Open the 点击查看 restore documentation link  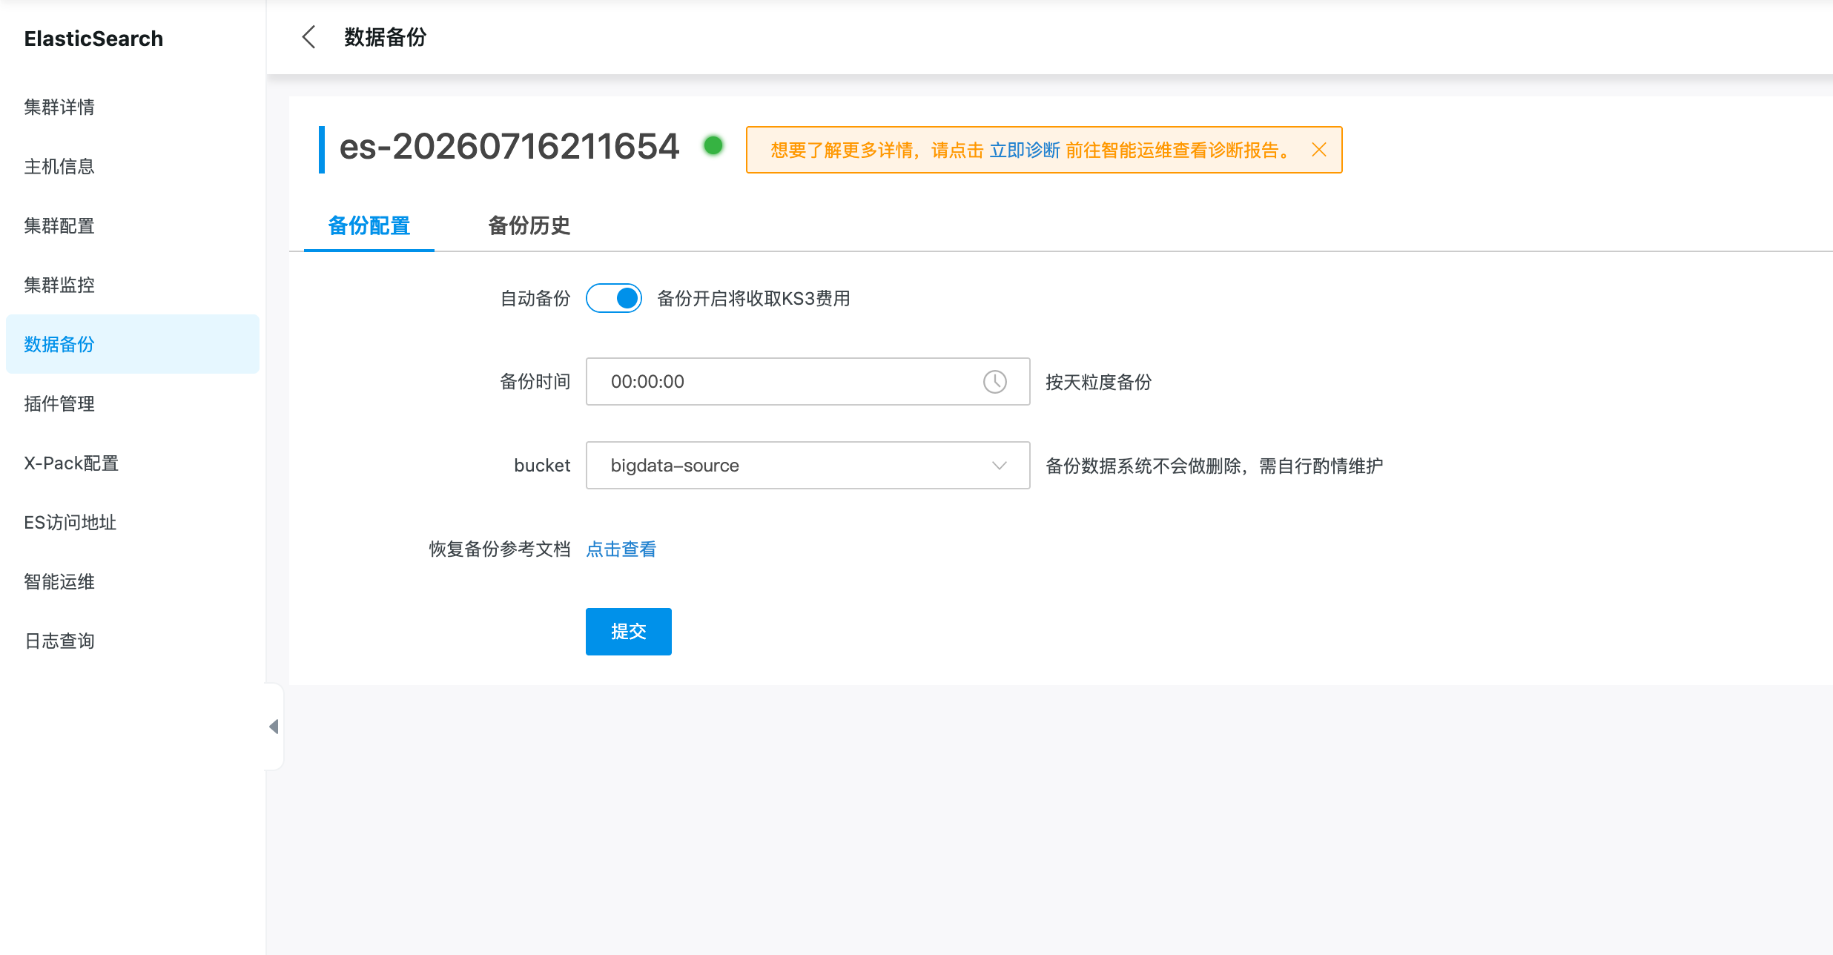tap(621, 549)
